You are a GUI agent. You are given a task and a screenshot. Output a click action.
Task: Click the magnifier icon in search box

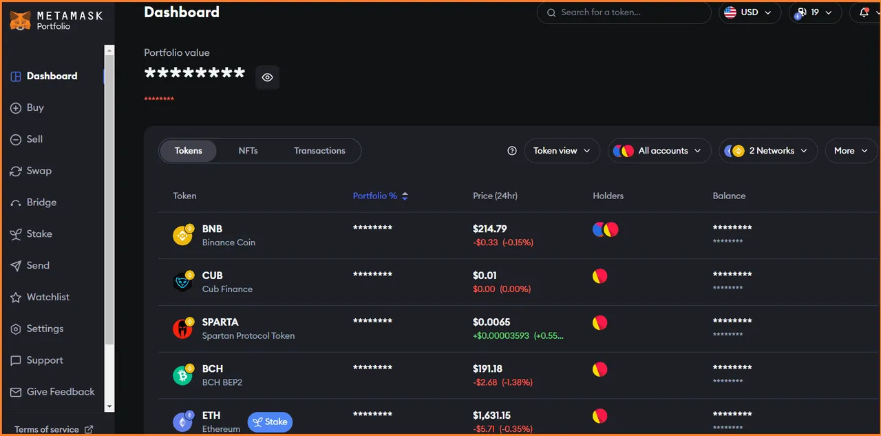click(x=551, y=12)
